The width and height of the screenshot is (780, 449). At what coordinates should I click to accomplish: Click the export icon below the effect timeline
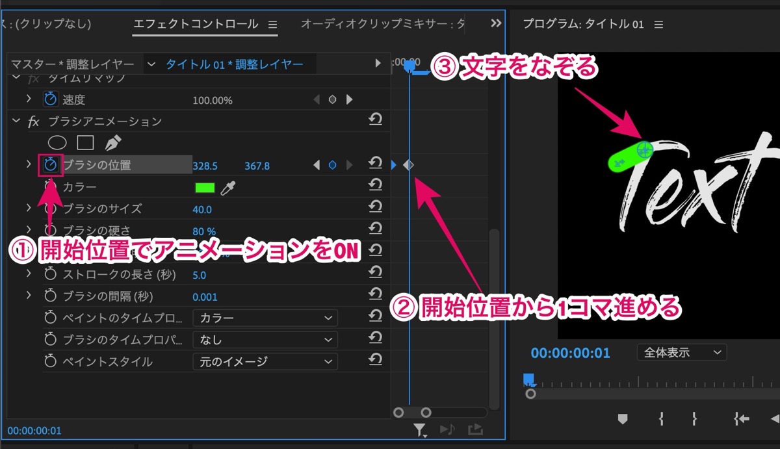tap(475, 429)
